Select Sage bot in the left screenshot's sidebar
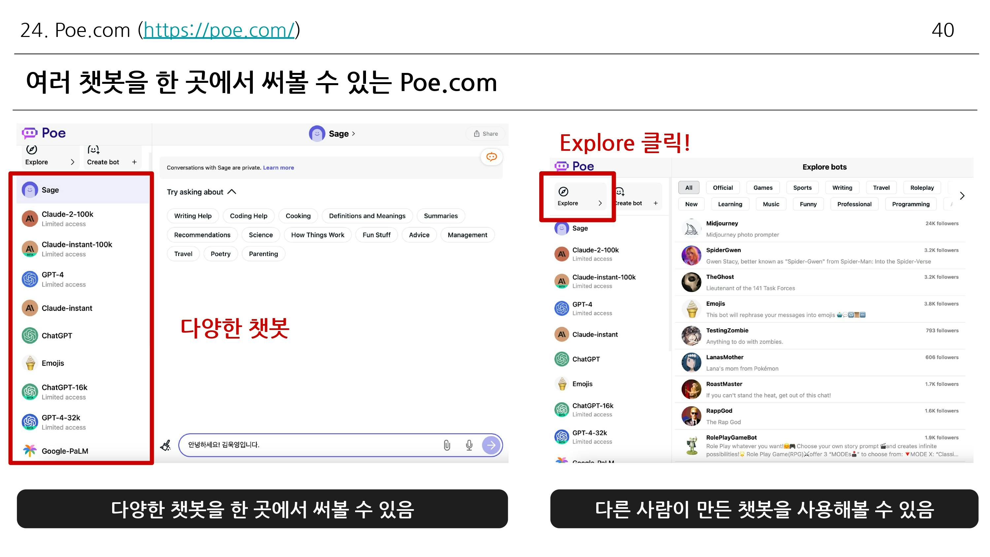The image size is (990, 557). pos(82,190)
